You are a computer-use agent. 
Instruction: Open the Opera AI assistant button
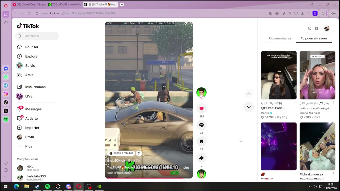(334, 13)
